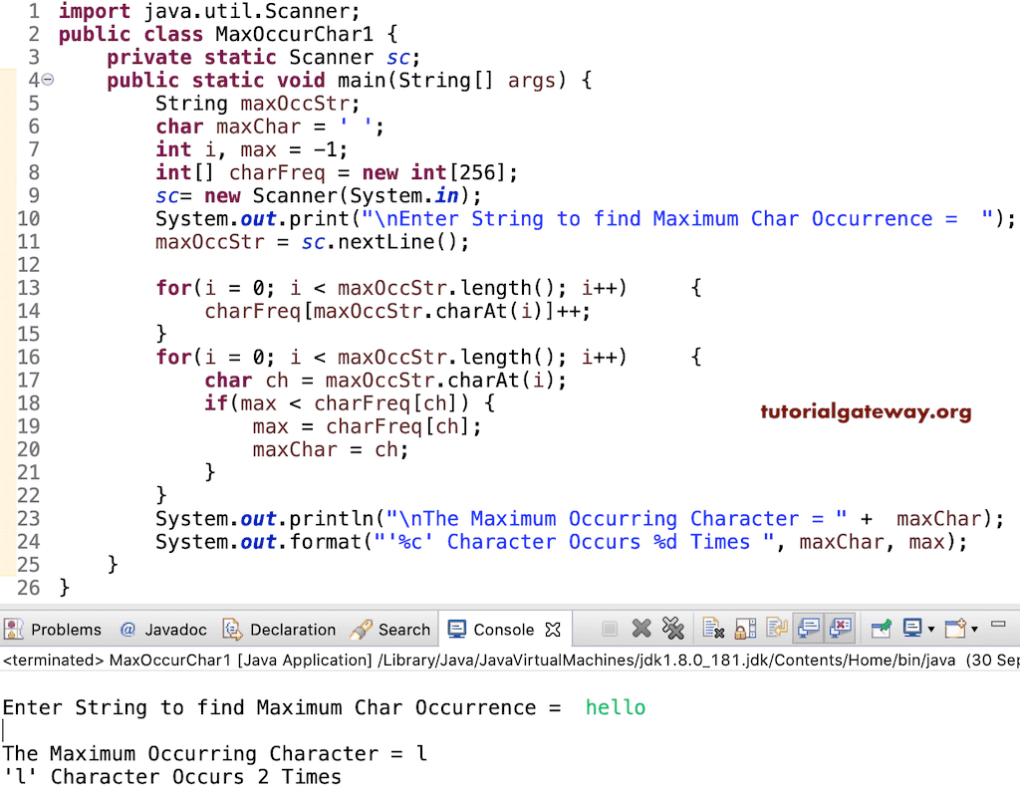The height and width of the screenshot is (791, 1020).
Task: Click the Remove Launch icon
Action: click(640, 629)
